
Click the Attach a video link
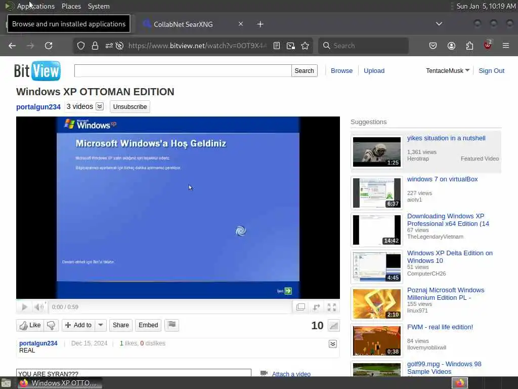(x=291, y=374)
